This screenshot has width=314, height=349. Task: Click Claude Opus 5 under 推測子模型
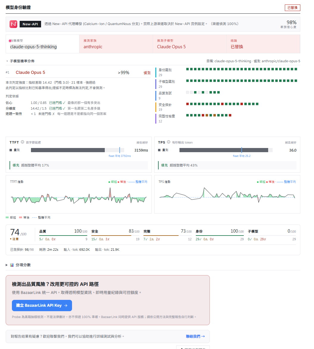pos(171,47)
